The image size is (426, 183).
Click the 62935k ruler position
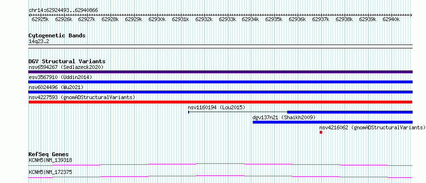point(274,19)
